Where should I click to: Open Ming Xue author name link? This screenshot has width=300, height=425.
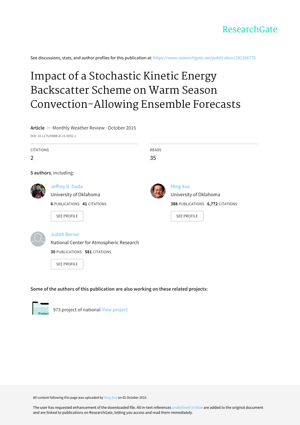[180, 186]
